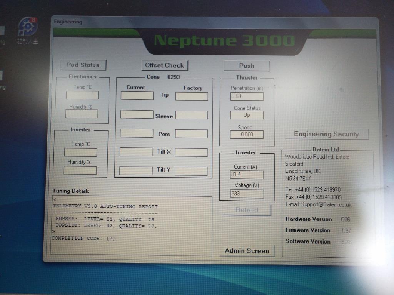Select the Current Tip value field
Image resolution: width=394 pixels, height=295 pixels.
tap(137, 96)
